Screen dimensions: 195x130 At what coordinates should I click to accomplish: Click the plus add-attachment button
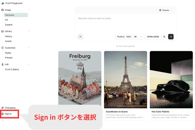(80, 37)
